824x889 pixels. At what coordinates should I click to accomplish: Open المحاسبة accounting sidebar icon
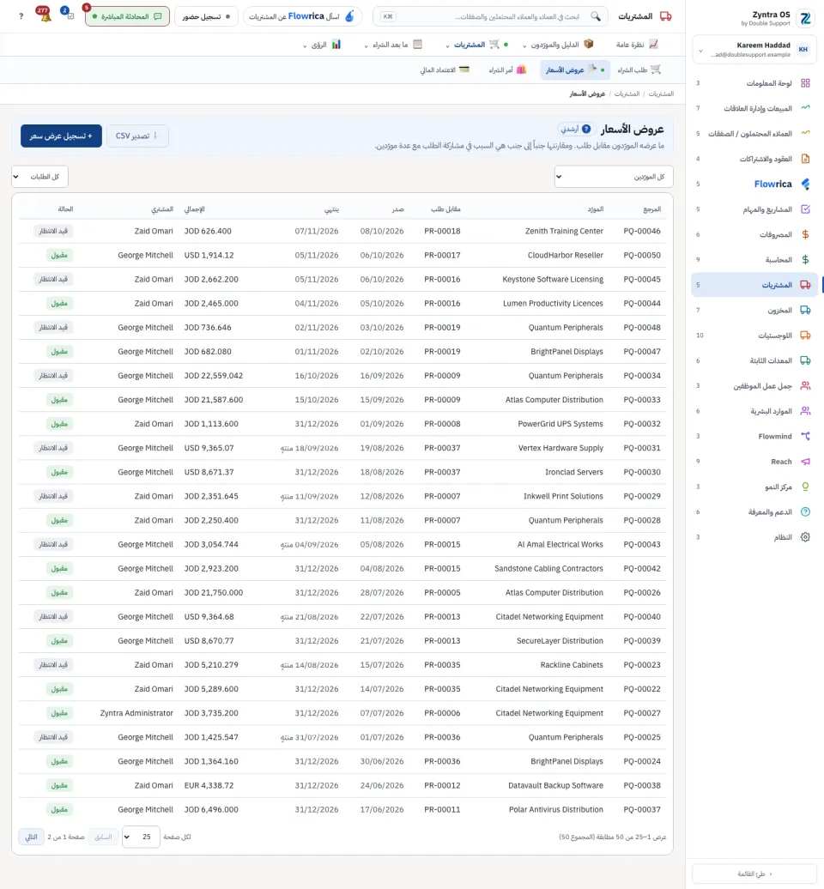tap(805, 260)
